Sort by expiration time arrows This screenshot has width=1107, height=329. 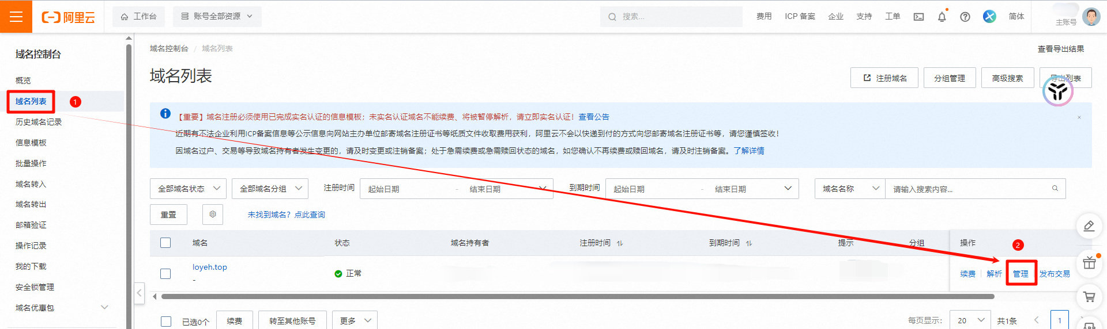[749, 243]
